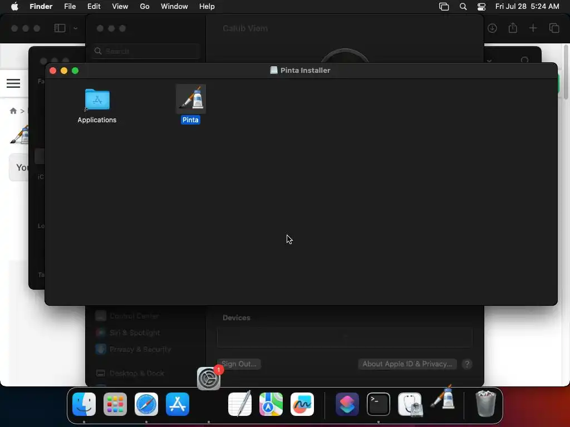570x427 pixels.
Task: Select Control Center in Settings sidebar
Action: click(x=134, y=316)
